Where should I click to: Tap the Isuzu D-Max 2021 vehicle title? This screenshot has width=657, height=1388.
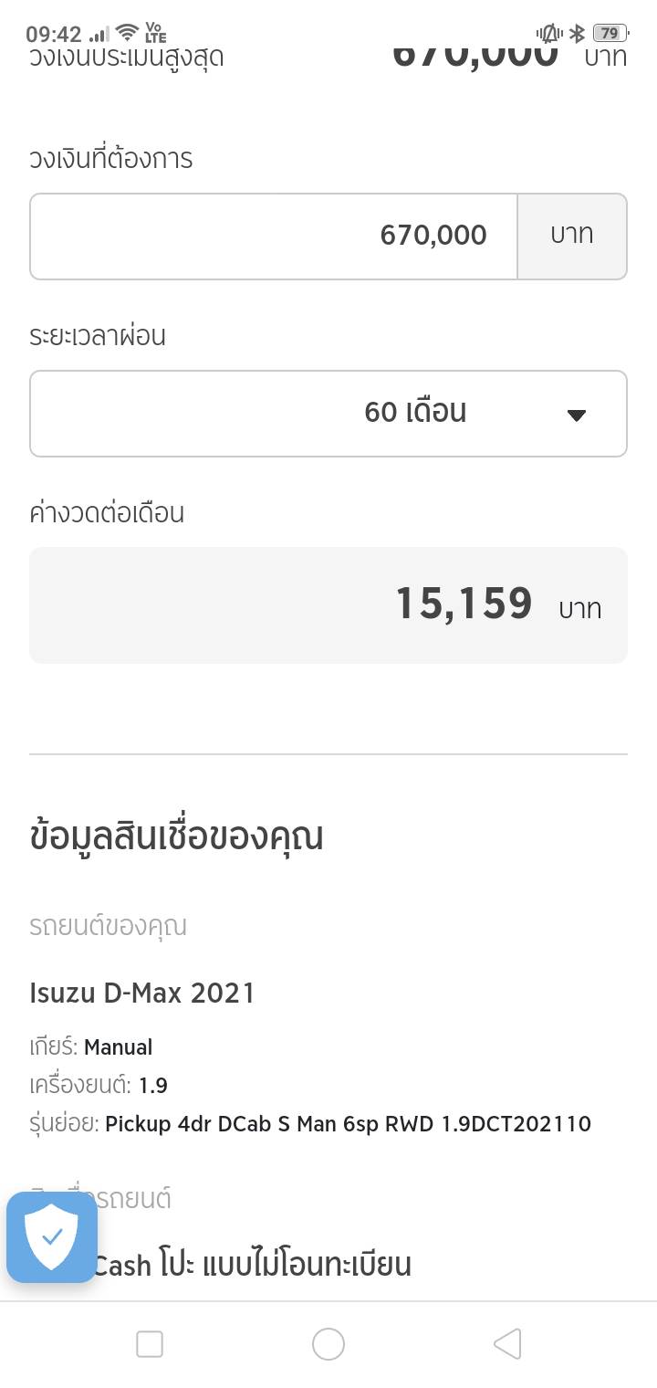(x=142, y=993)
